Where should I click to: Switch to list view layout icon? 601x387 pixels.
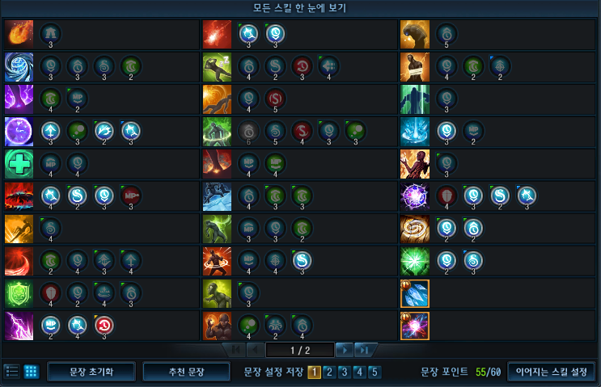[12, 372]
